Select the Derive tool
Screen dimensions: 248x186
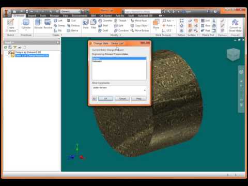pos(72,30)
